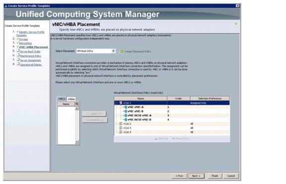Click the vNIC vNIC-A interface icon

(125, 107)
